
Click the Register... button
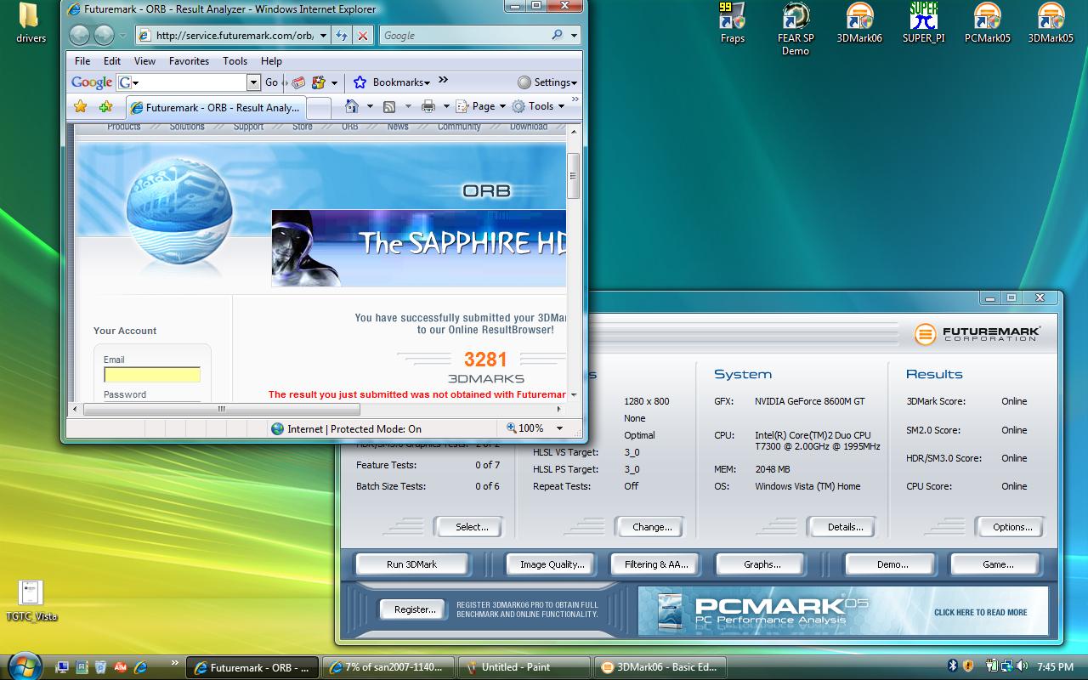pyautogui.click(x=415, y=609)
